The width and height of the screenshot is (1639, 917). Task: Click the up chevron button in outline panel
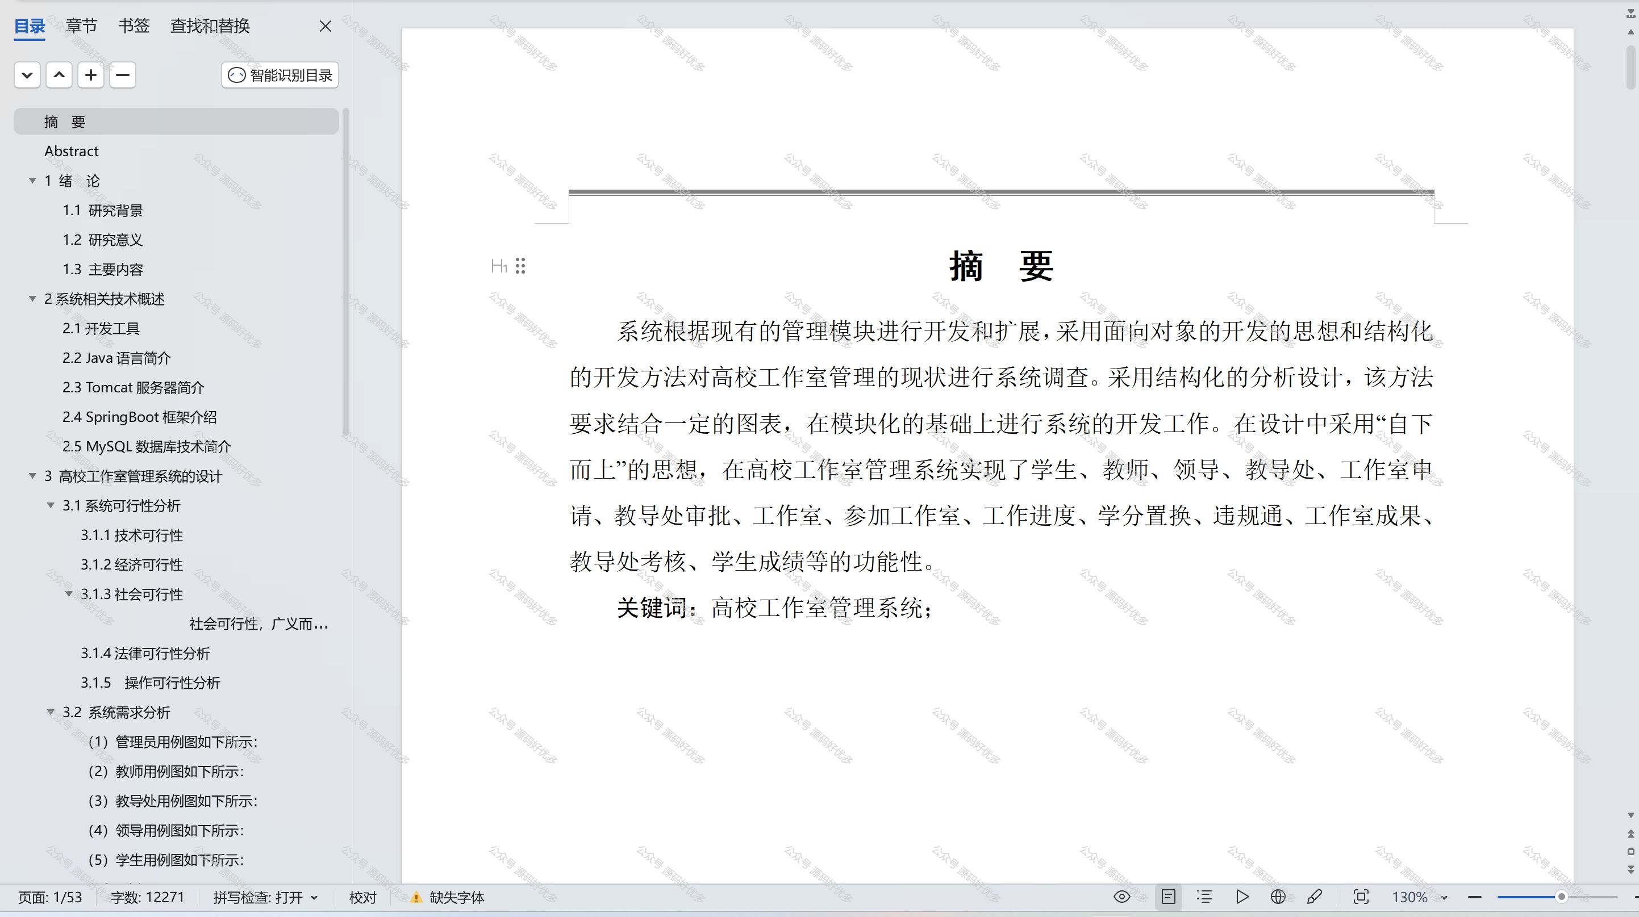tap(59, 75)
